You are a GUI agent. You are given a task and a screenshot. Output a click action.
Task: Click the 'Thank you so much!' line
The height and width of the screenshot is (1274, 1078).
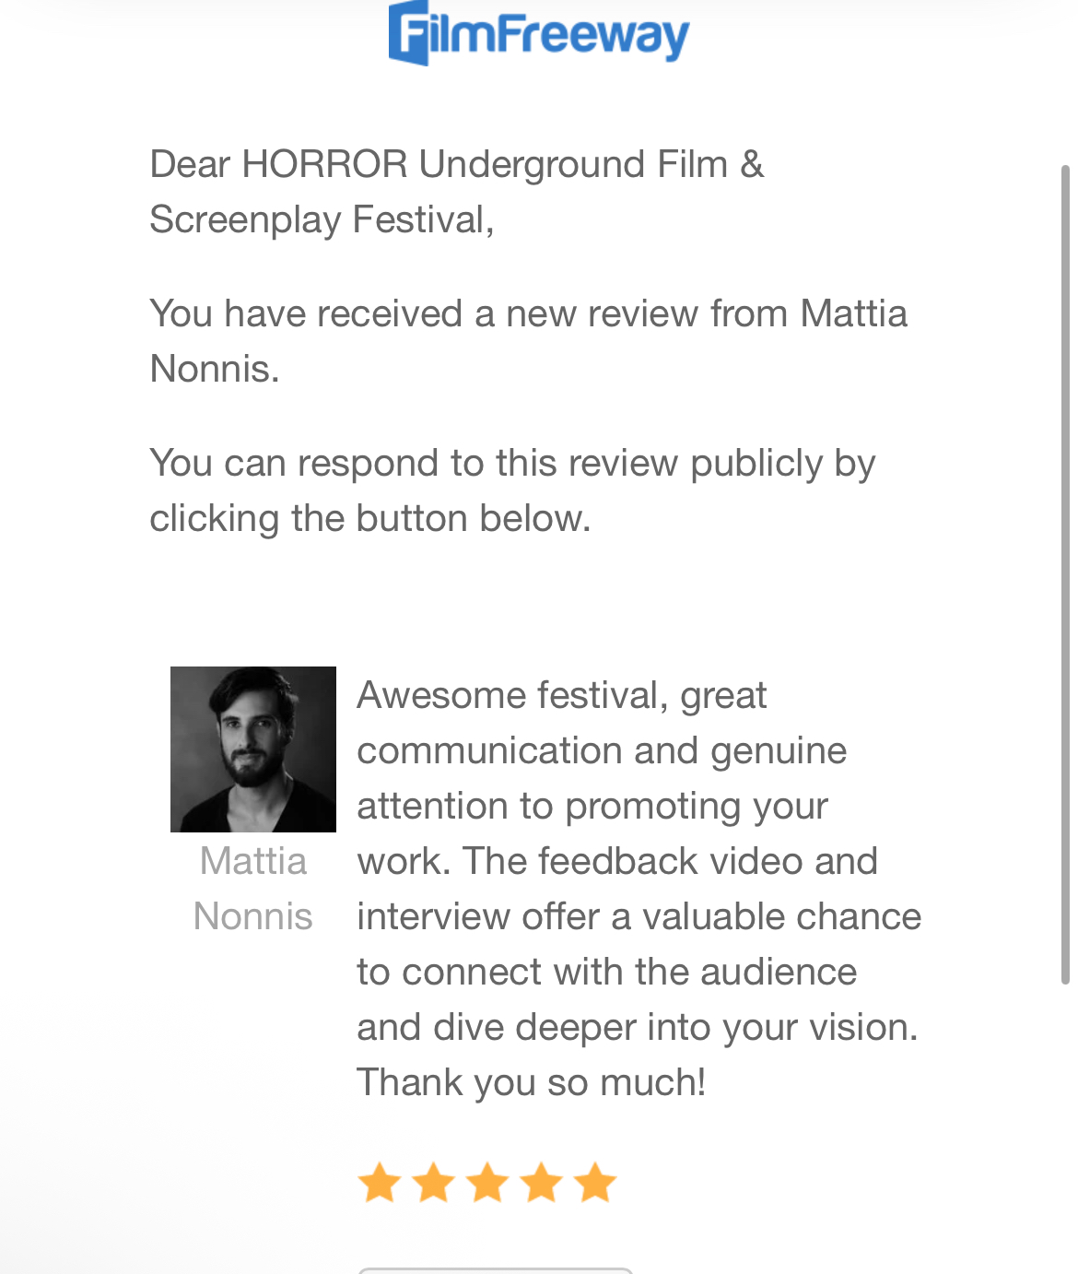click(x=531, y=1082)
